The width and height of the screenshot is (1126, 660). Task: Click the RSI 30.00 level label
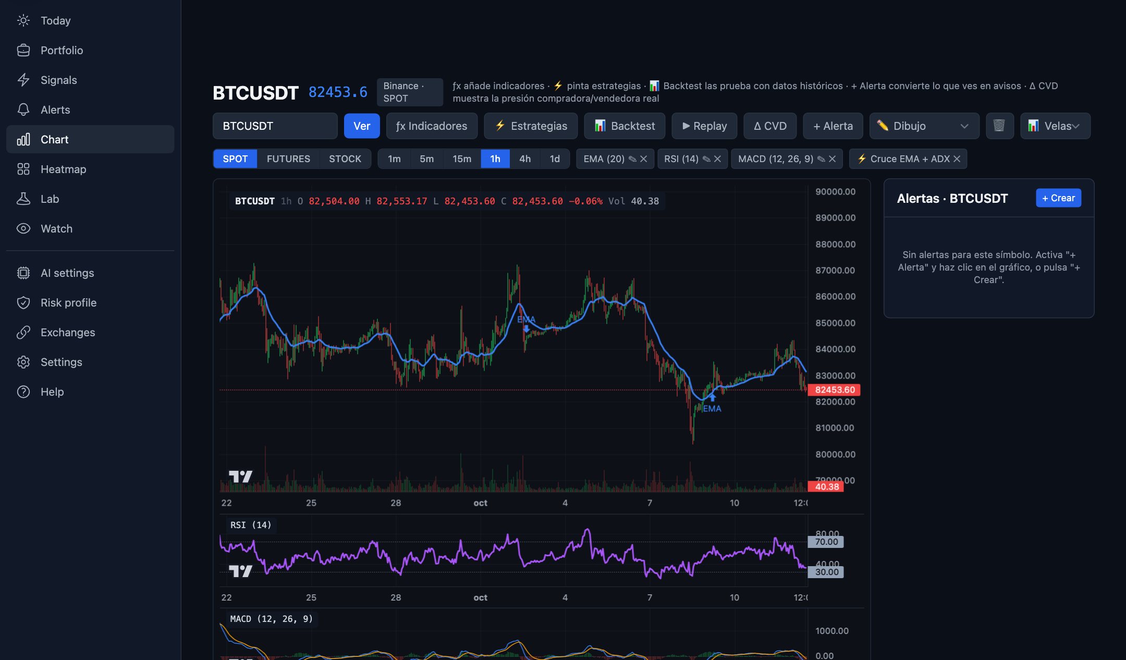[x=826, y=572]
